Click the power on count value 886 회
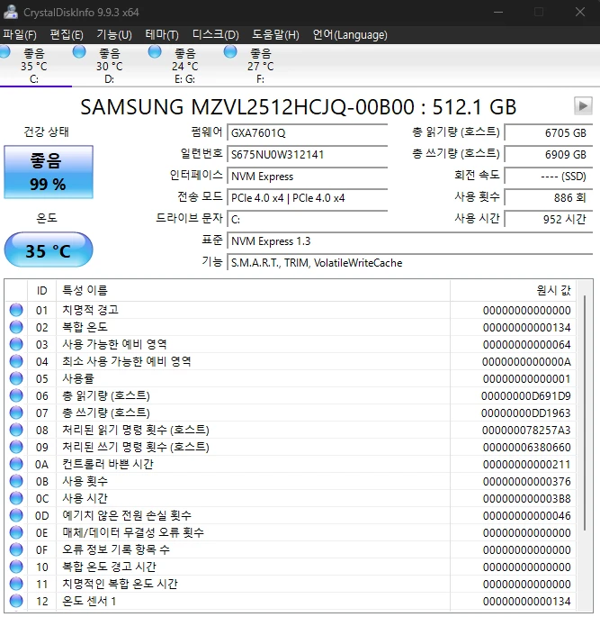The height and width of the screenshot is (617, 600). click(x=549, y=197)
